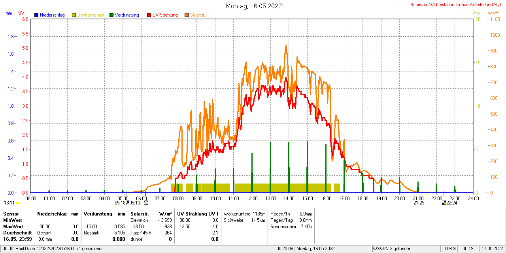Image resolution: width=506 pixels, height=253 pixels.
Task: Click the 06:00 time axis label
Action: 141,198
